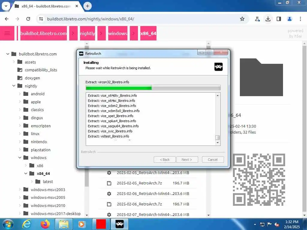Go back to the previous browser page

(7, 19)
